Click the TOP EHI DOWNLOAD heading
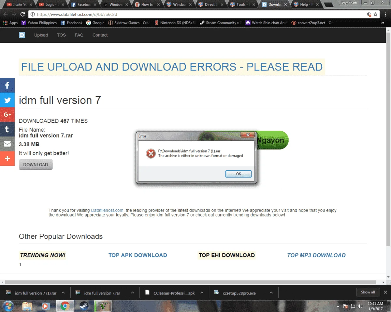The image size is (391, 312). (227, 255)
